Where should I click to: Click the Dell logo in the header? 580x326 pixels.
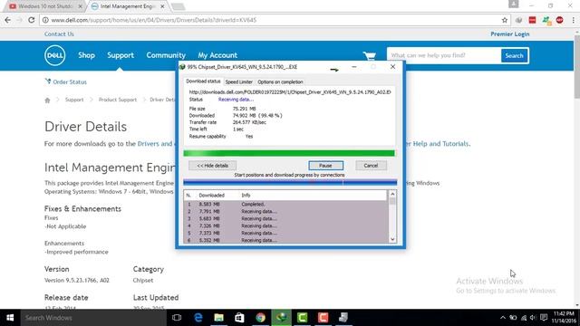[54, 55]
